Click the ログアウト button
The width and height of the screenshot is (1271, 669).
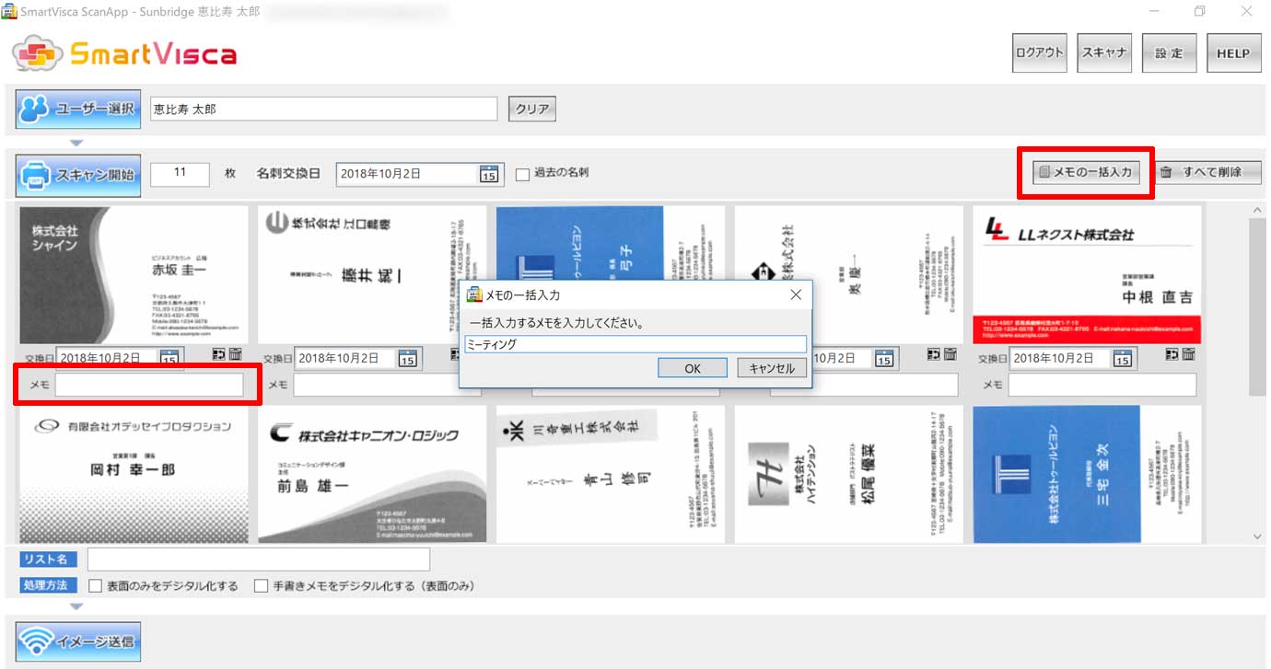[x=1039, y=52]
